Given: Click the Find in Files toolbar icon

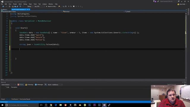Looking at the screenshot, I should click(x=59, y=7).
